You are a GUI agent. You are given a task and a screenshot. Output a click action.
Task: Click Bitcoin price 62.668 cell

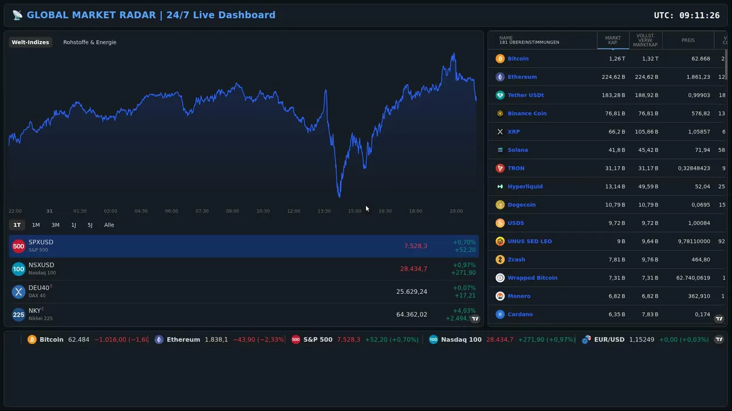(x=701, y=59)
